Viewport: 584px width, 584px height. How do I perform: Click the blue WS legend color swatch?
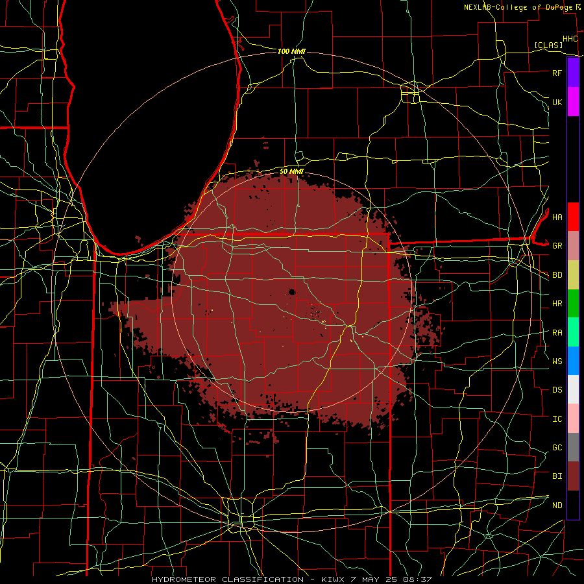click(x=573, y=361)
